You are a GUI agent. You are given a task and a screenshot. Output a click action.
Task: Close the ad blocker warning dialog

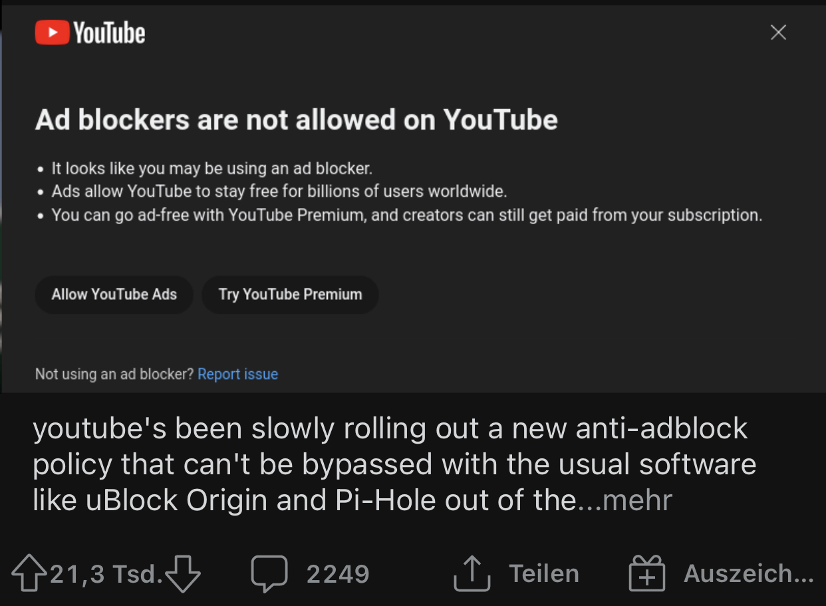[778, 33]
